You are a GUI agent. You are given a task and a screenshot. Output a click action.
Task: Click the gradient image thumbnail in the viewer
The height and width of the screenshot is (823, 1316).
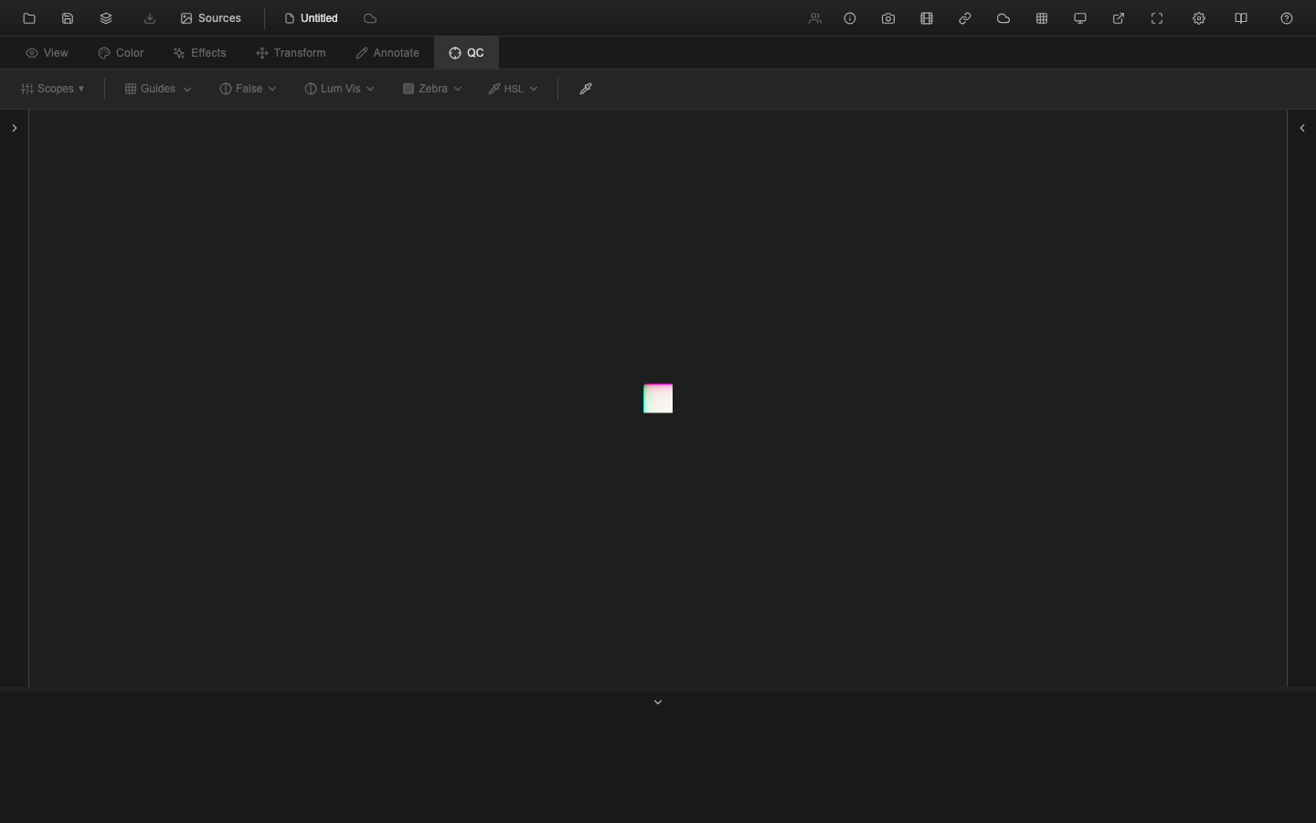658,399
